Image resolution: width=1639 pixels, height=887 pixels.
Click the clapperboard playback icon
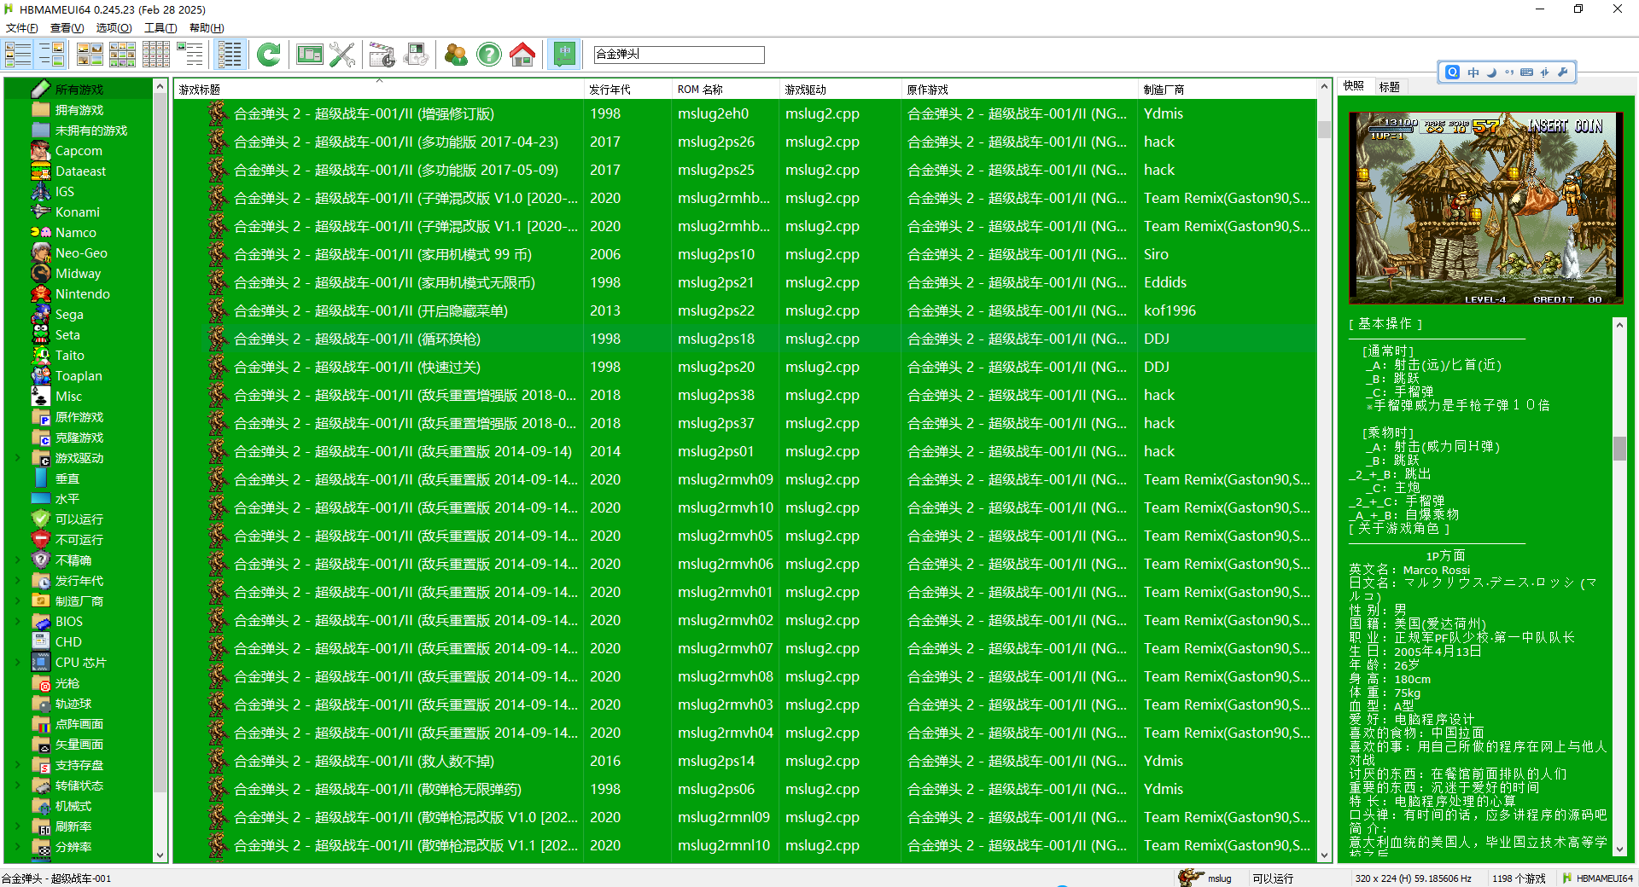click(382, 54)
